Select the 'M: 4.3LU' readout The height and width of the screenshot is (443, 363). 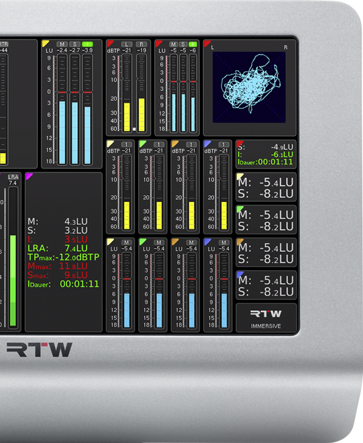tap(58, 222)
